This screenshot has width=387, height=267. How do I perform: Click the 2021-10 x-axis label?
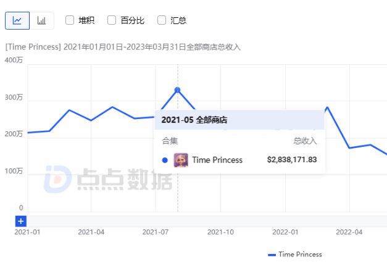pos(220,232)
